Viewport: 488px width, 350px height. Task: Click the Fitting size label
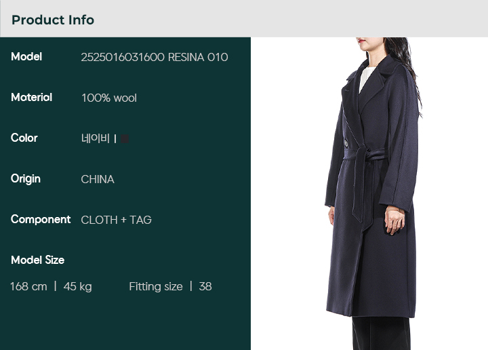click(x=156, y=286)
